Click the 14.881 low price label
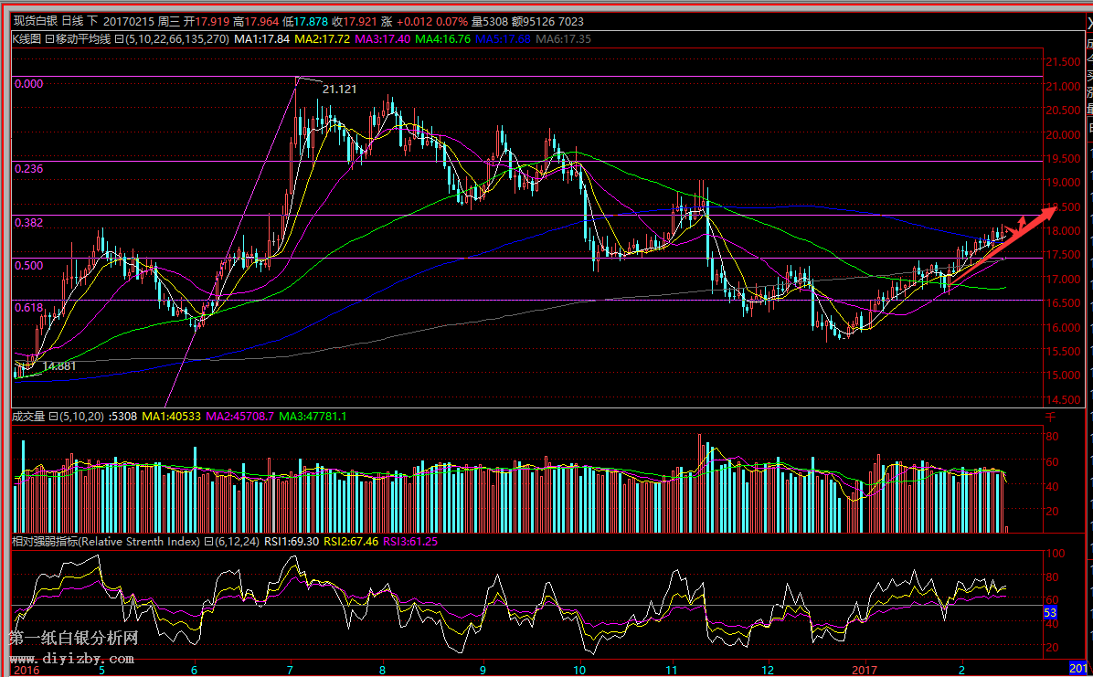Viewport: 1093px width, 677px height. [x=58, y=365]
